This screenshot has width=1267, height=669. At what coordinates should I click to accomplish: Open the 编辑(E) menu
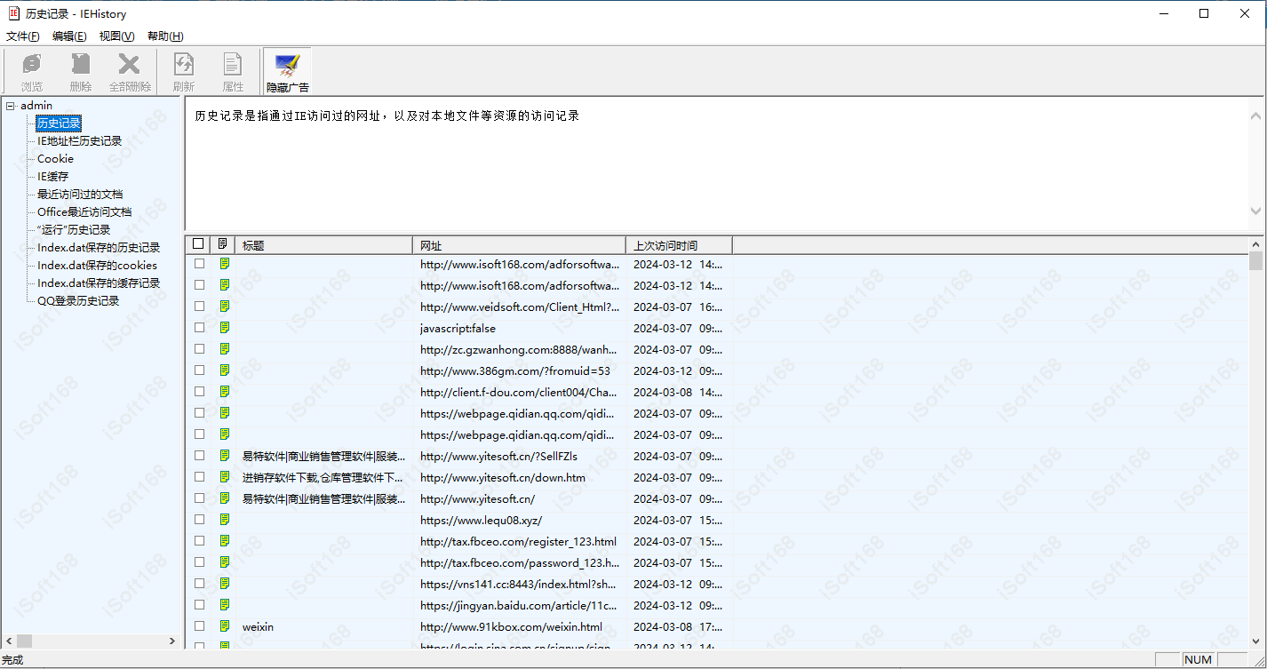(x=68, y=36)
